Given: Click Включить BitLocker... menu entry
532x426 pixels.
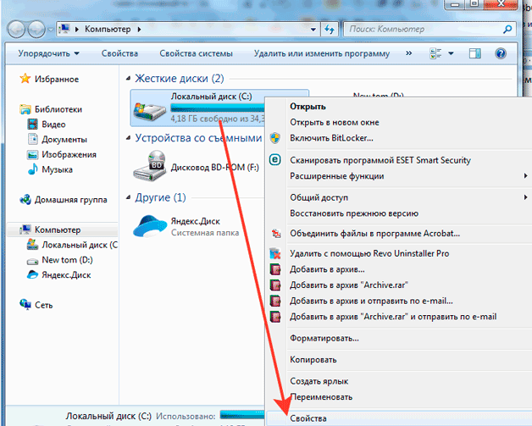Looking at the screenshot, I should coord(331,138).
